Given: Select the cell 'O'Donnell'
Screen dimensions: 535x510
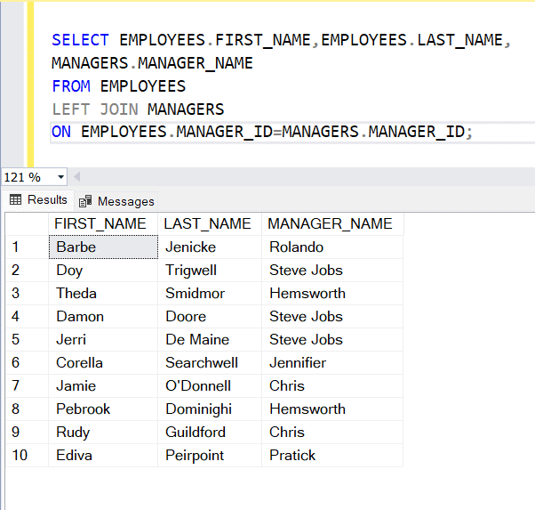Looking at the screenshot, I should [x=210, y=386].
